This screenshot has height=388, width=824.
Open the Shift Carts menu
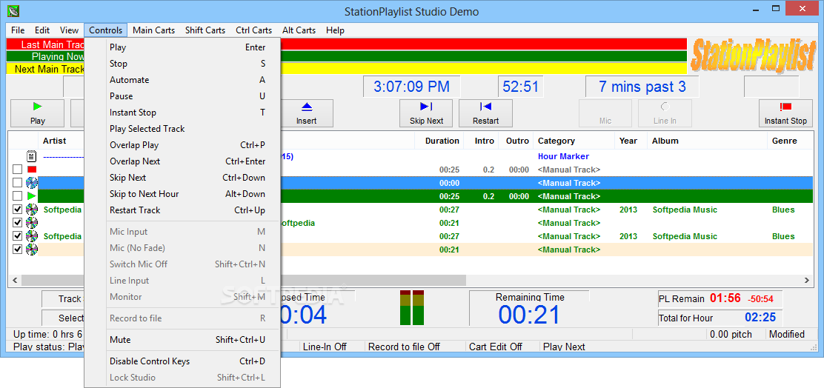coord(205,30)
